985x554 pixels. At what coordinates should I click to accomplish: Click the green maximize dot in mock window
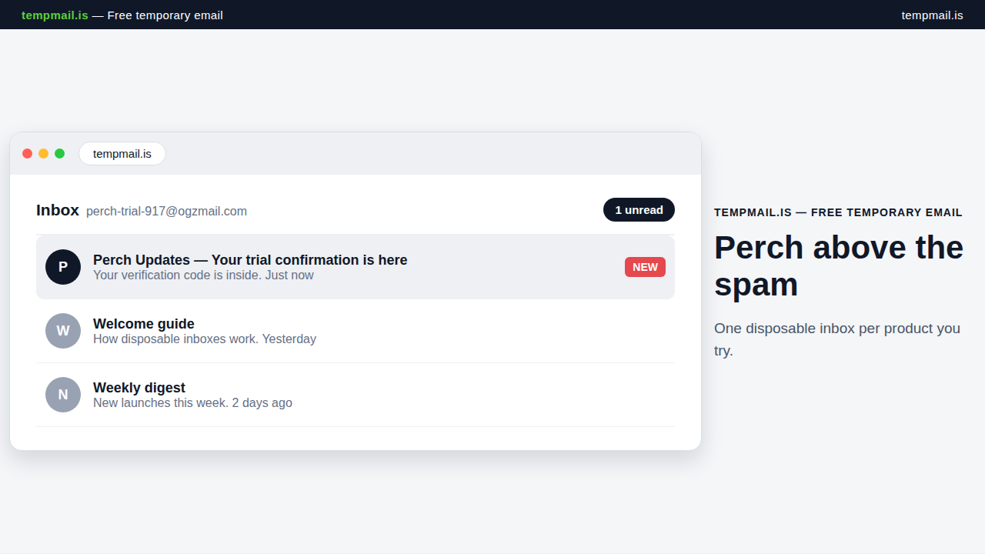coord(60,153)
